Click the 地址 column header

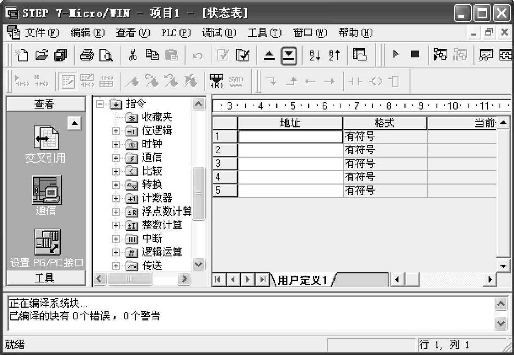(x=290, y=123)
